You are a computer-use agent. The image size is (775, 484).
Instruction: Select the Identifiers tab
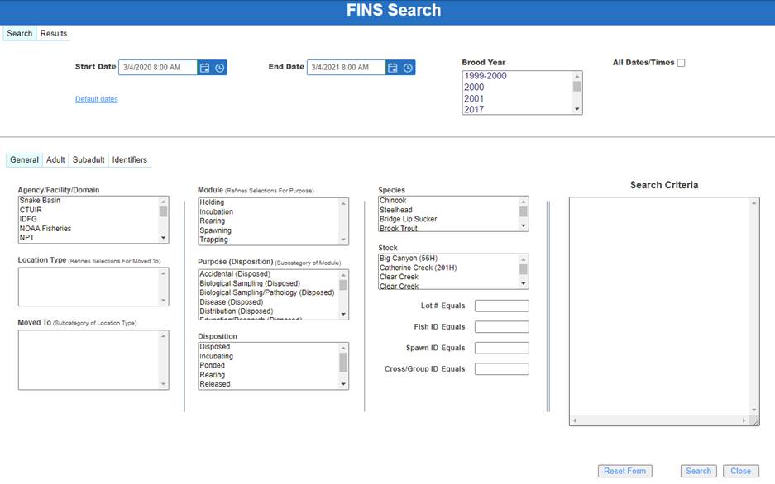[x=130, y=160]
